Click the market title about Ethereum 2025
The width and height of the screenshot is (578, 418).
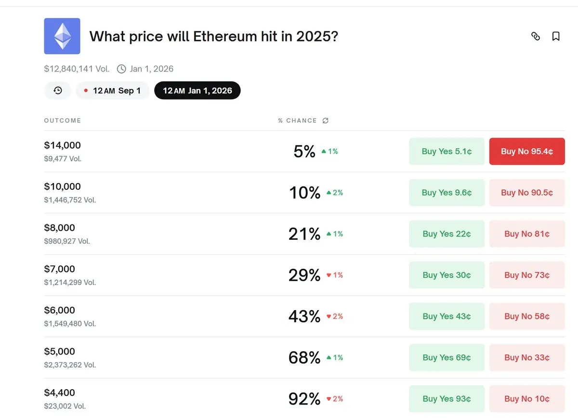(x=214, y=36)
